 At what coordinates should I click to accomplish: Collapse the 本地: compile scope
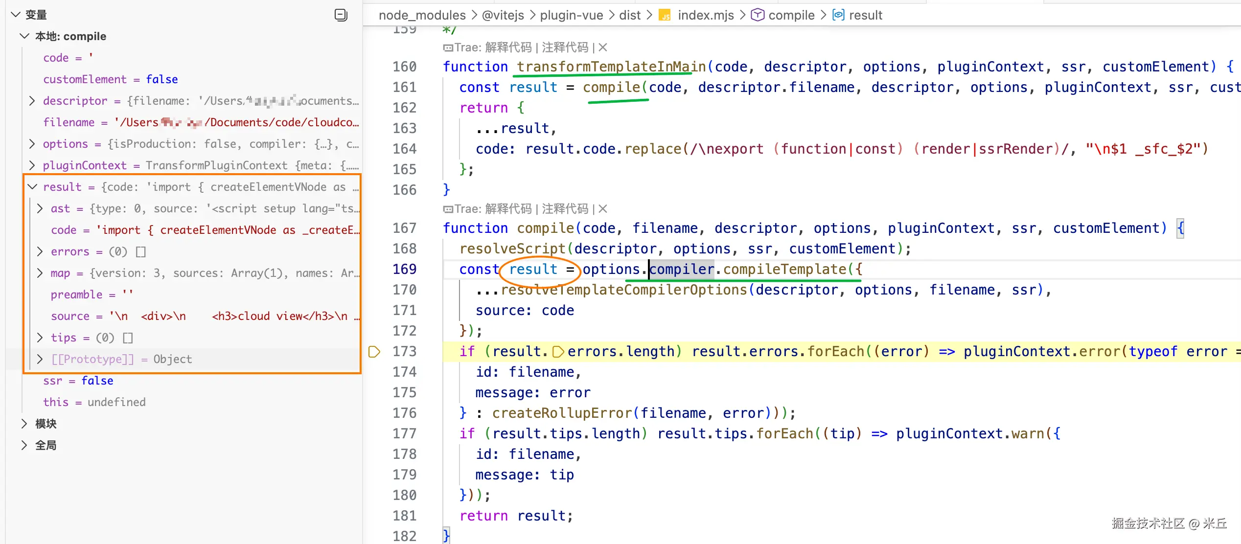pos(24,36)
